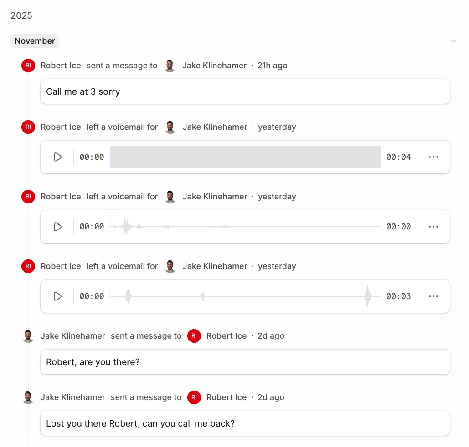The height and width of the screenshot is (447, 469).
Task: Play the first voicemail from Robert Ice
Action: pos(57,157)
